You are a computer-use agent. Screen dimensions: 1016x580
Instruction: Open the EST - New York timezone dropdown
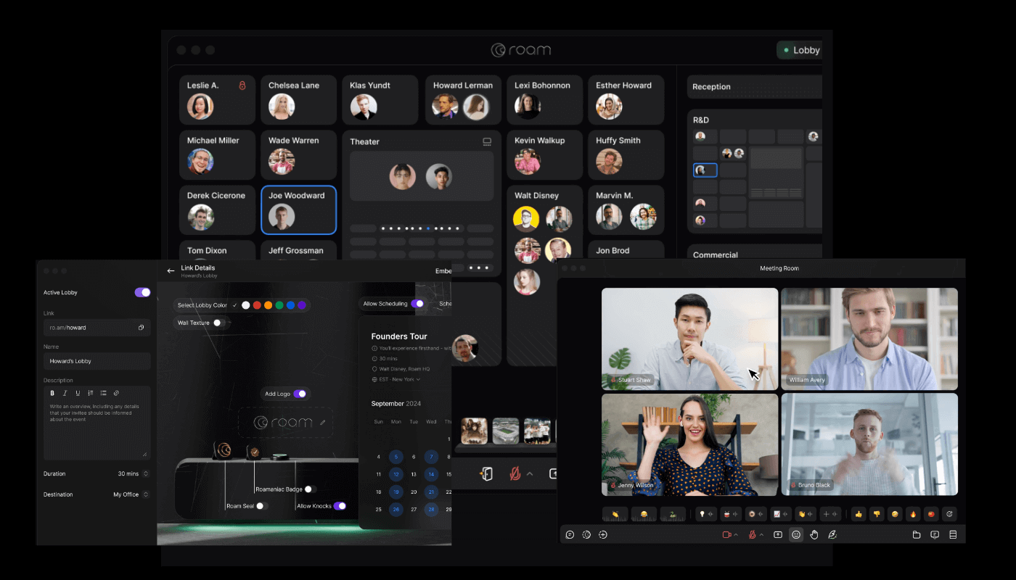(398, 379)
